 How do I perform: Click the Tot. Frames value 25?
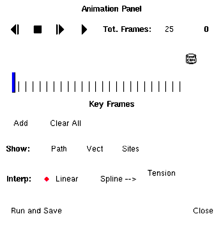click(169, 29)
